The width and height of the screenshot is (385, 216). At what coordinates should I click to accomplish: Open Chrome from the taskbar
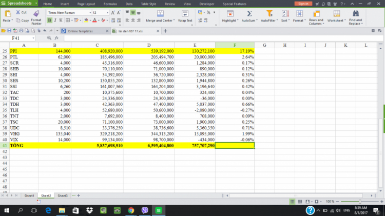pos(131,210)
